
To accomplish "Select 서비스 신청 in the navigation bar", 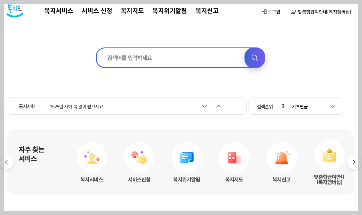I will tap(97, 11).
